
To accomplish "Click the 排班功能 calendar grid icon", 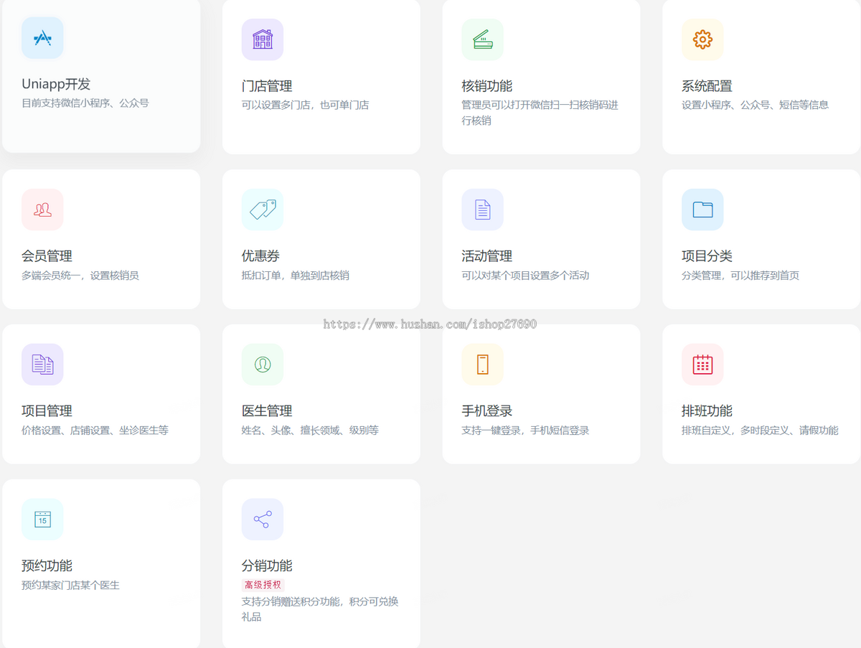I will coord(702,365).
